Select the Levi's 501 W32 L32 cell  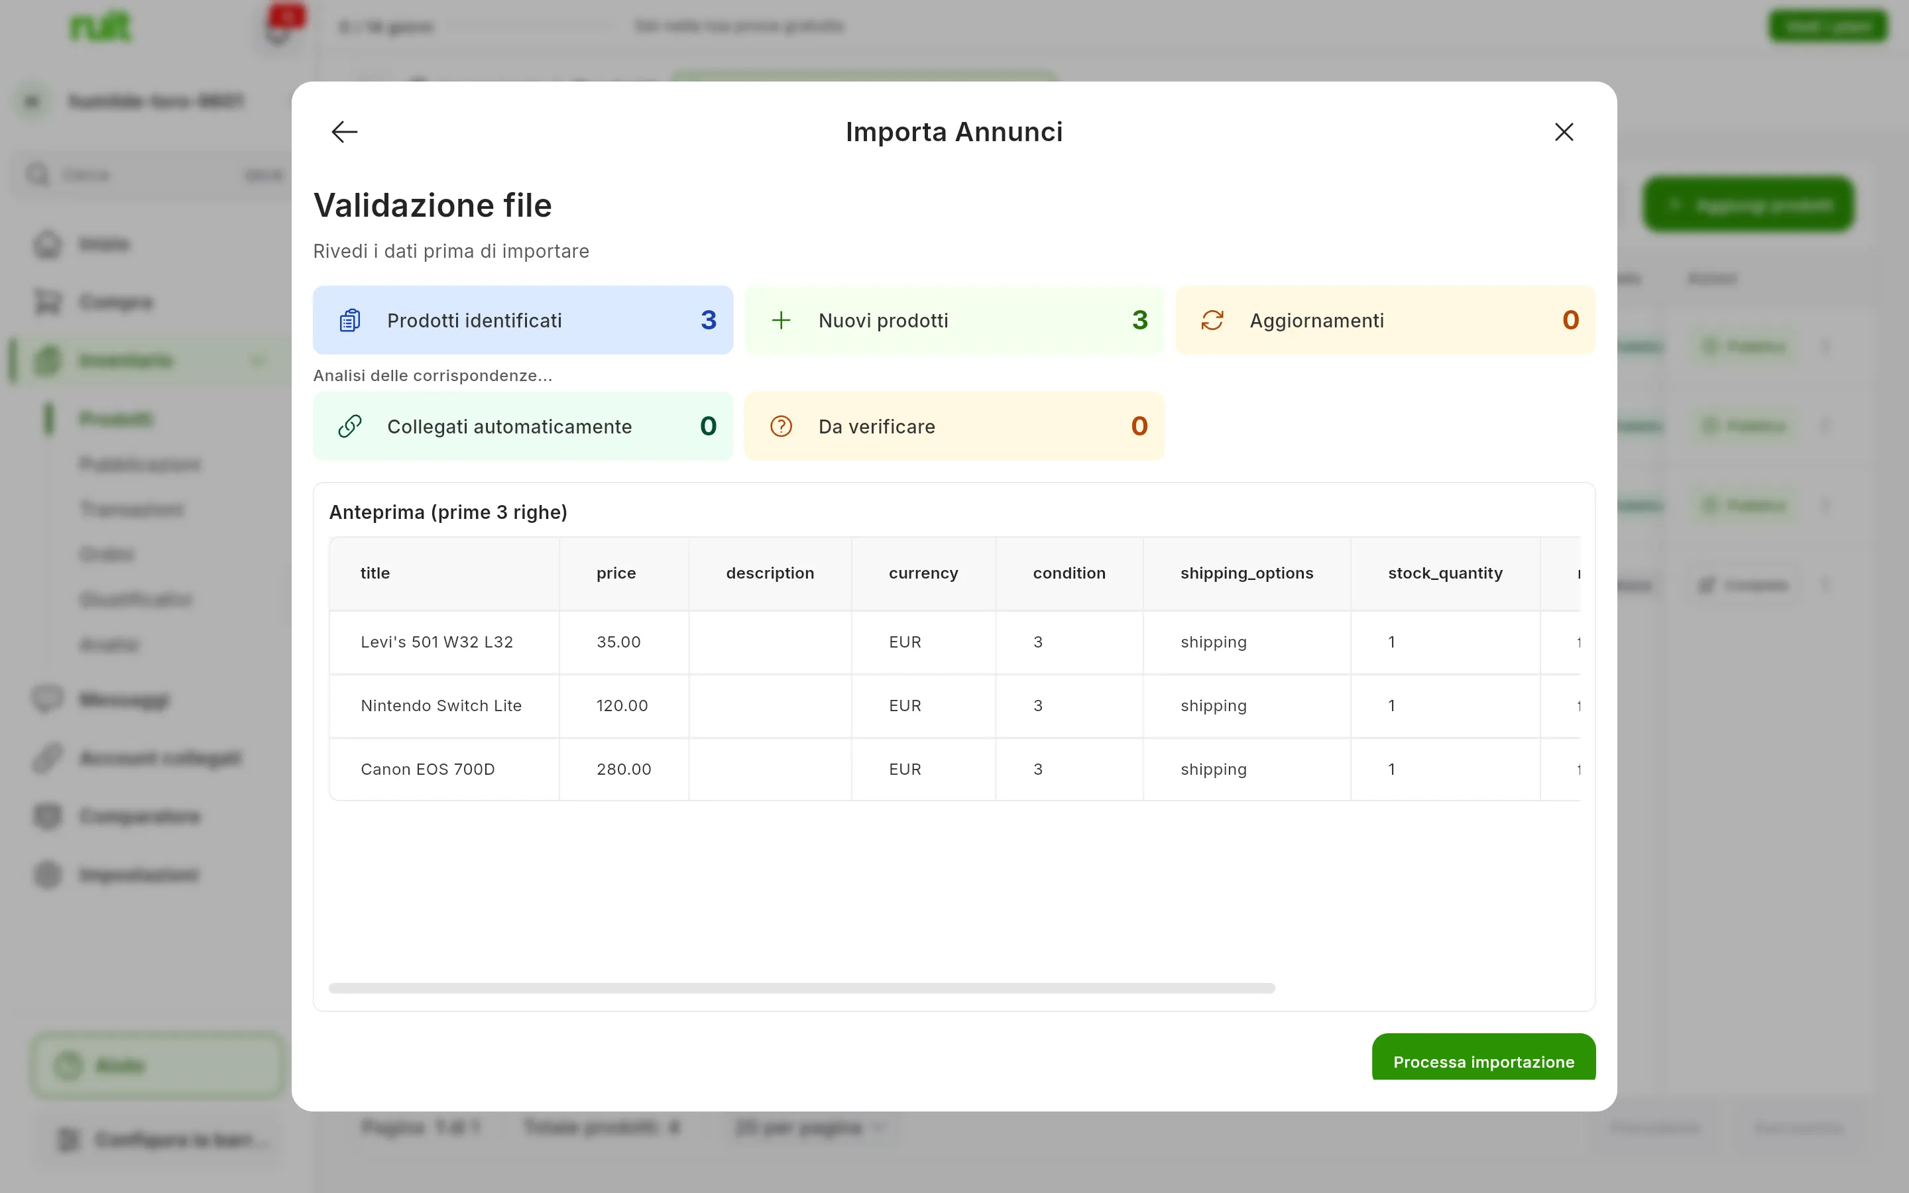tap(444, 642)
